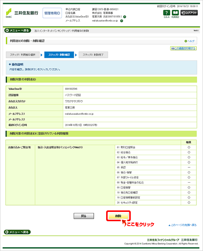
Task: Click ValueDoorID value 0041602546
Action: point(71,89)
